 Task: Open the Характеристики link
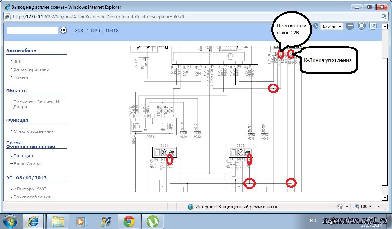[x=31, y=69]
